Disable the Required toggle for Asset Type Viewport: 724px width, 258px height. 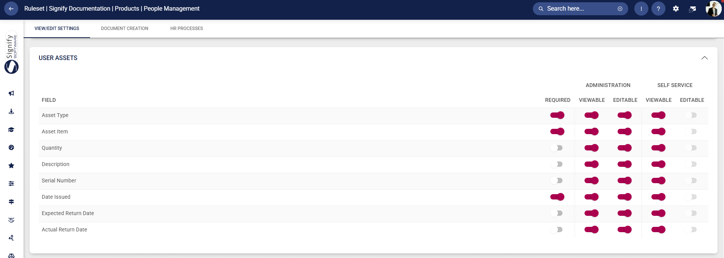click(x=557, y=115)
